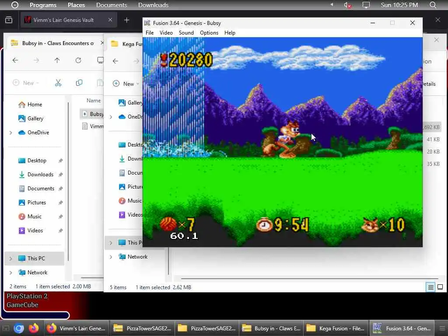448x336 pixels.
Task: Open Pictures in Bubsy window sidebar
Action: [x=36, y=203]
